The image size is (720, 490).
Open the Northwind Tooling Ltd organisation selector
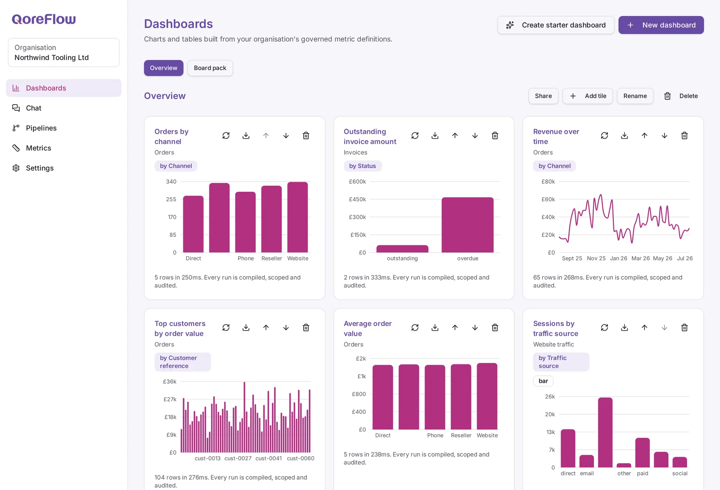pyautogui.click(x=64, y=53)
